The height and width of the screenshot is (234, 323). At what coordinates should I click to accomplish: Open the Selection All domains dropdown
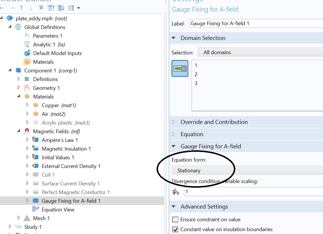pos(260,52)
